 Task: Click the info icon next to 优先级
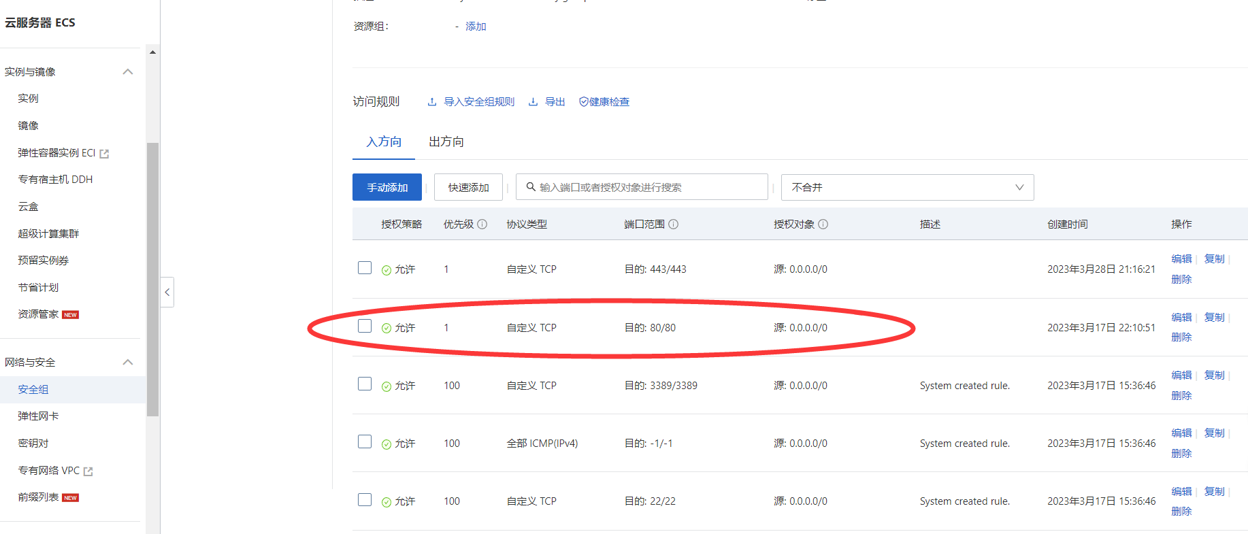(x=482, y=224)
